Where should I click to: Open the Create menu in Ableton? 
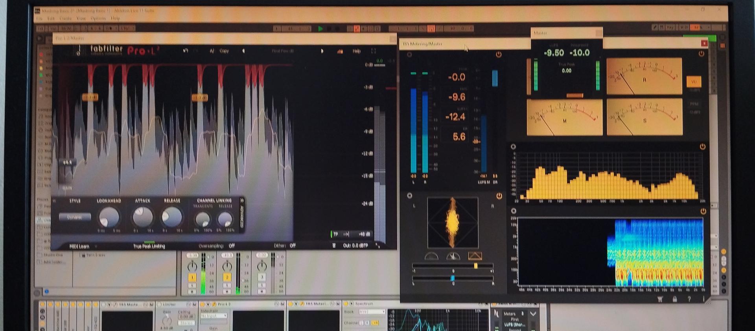(66, 18)
